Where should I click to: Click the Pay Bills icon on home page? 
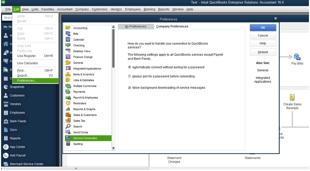pos(297,57)
